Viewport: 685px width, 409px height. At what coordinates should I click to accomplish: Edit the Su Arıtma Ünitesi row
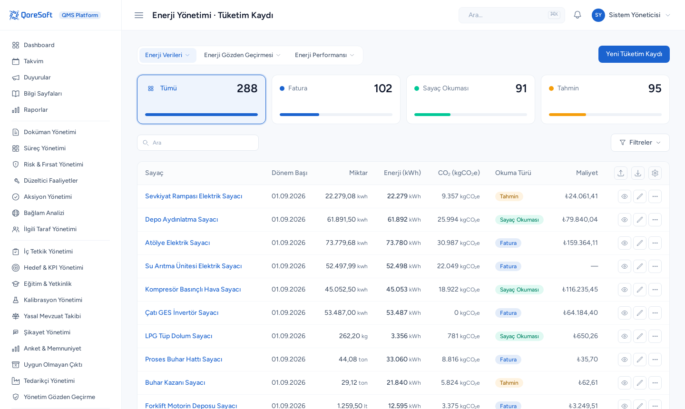[640, 266]
